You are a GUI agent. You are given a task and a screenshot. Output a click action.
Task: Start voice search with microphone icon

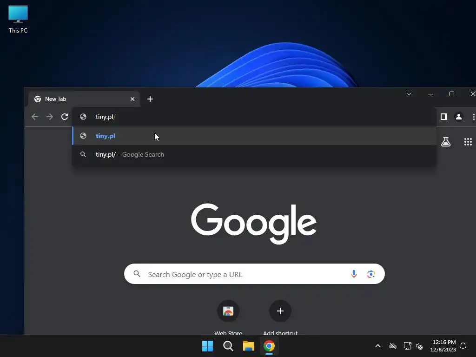tap(354, 274)
